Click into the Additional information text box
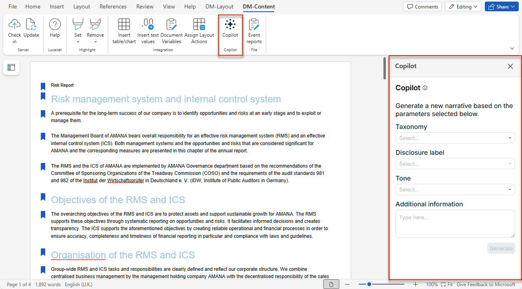The width and height of the screenshot is (522, 289). coord(455,223)
